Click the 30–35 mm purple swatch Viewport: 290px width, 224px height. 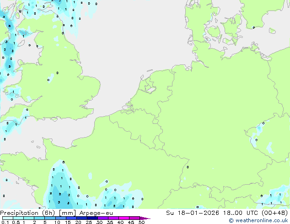(102, 218)
